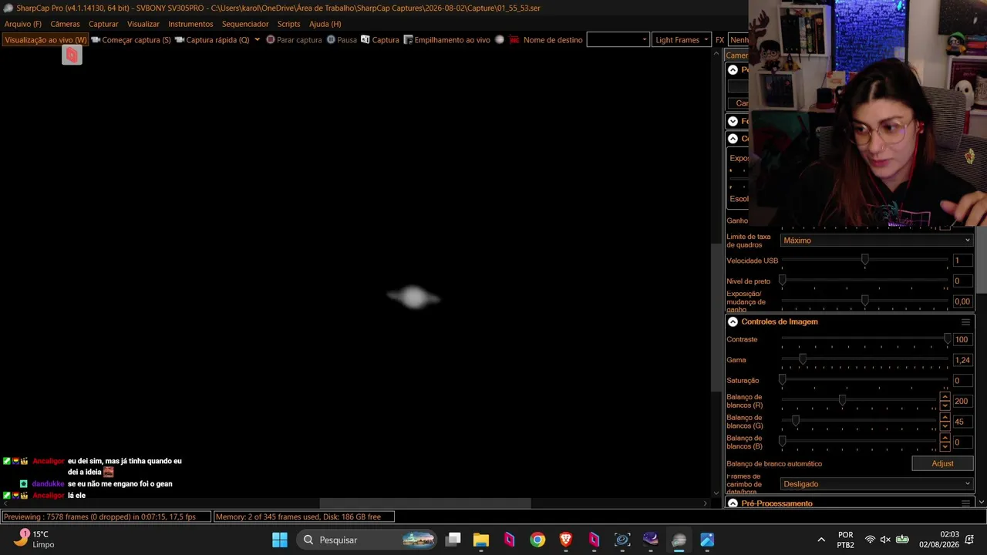Click the Começar captura (S) button label
The height and width of the screenshot is (555, 987).
136,39
